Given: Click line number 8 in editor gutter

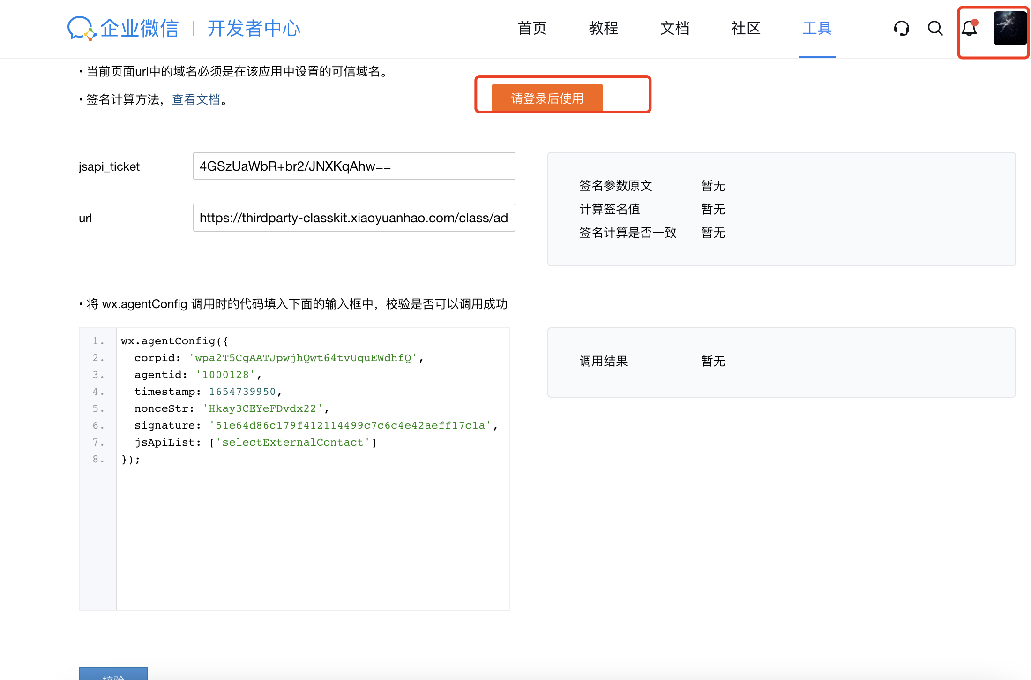Looking at the screenshot, I should [98, 459].
